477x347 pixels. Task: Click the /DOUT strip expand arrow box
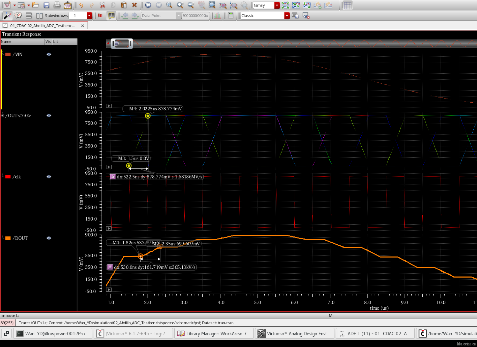109,289
